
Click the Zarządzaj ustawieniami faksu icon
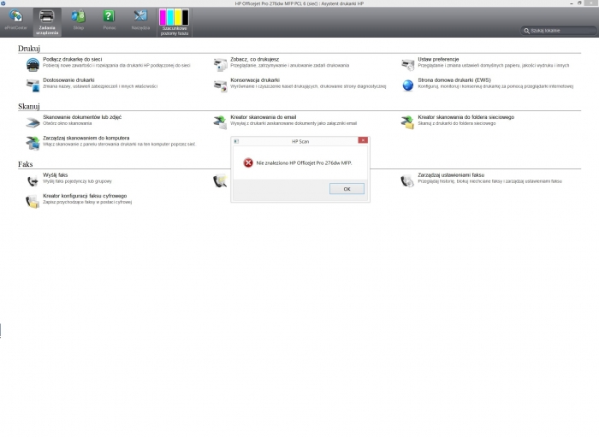407,180
